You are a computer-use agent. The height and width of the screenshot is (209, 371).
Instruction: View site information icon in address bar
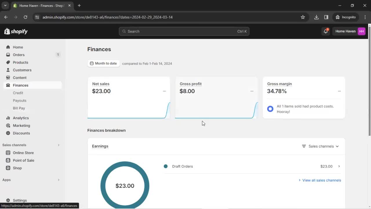tap(37, 17)
